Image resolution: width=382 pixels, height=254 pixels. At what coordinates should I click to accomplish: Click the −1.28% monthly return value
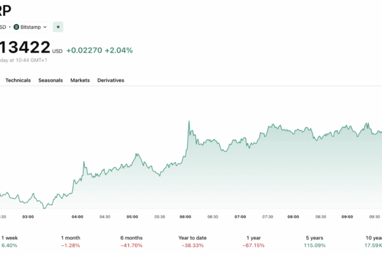point(71,245)
